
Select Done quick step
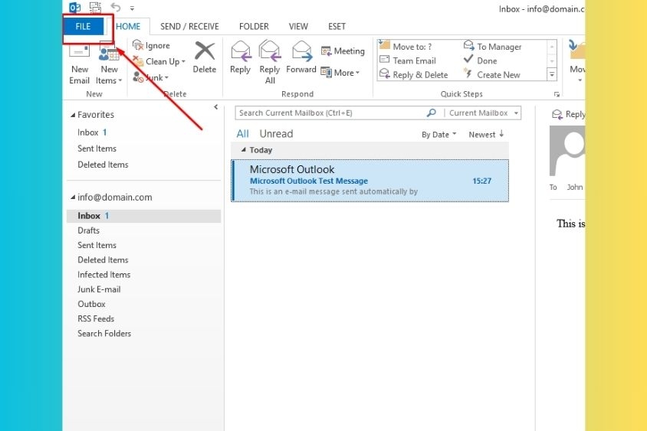(x=481, y=60)
